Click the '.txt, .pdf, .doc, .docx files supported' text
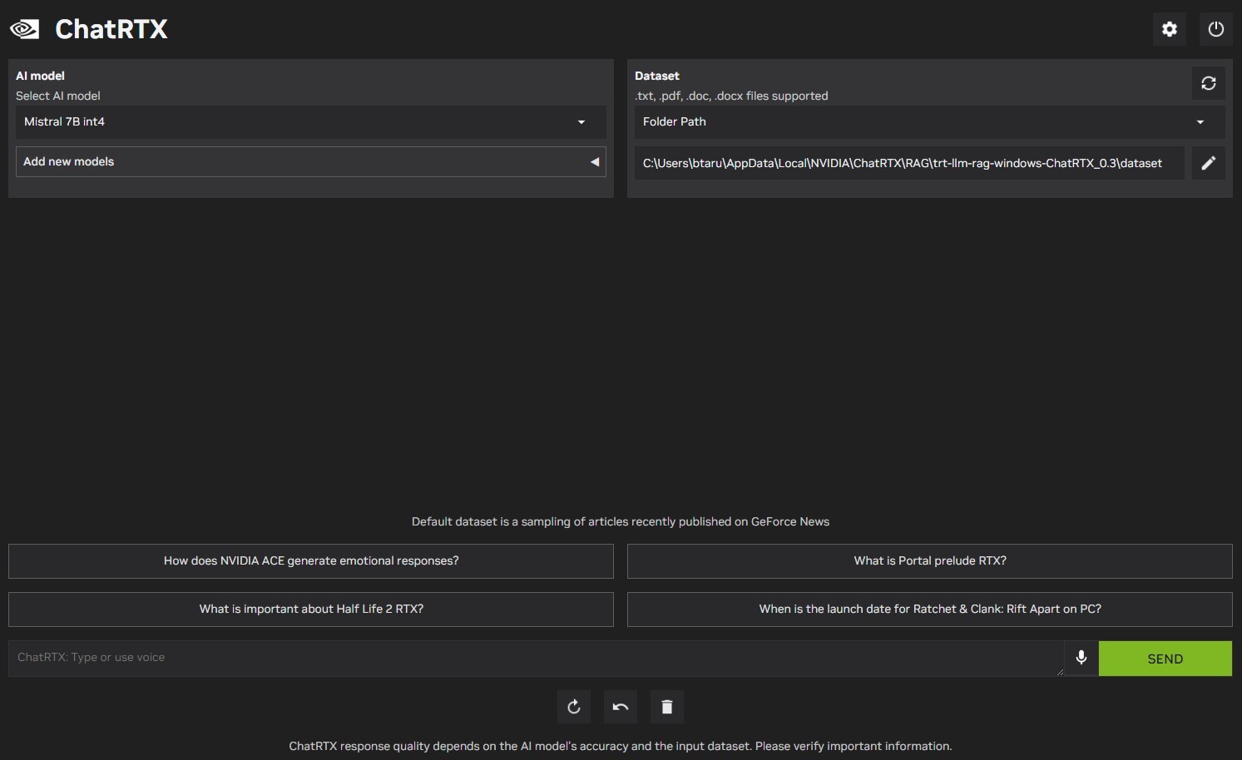 (x=731, y=96)
